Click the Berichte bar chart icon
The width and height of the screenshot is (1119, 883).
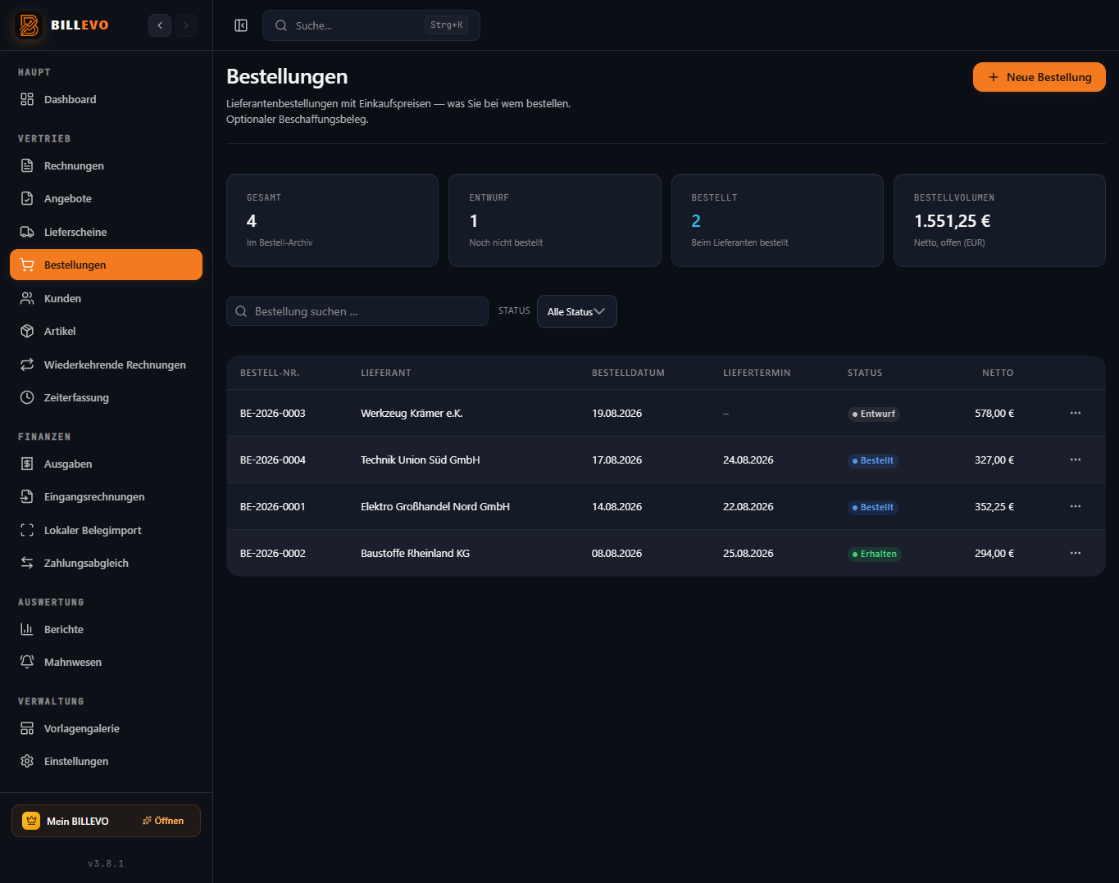(27, 629)
